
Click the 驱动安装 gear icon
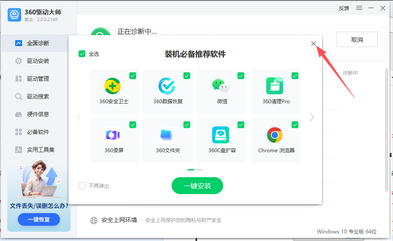(x=19, y=61)
